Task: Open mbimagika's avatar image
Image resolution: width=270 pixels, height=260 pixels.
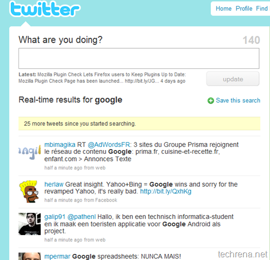Action: [30, 152]
